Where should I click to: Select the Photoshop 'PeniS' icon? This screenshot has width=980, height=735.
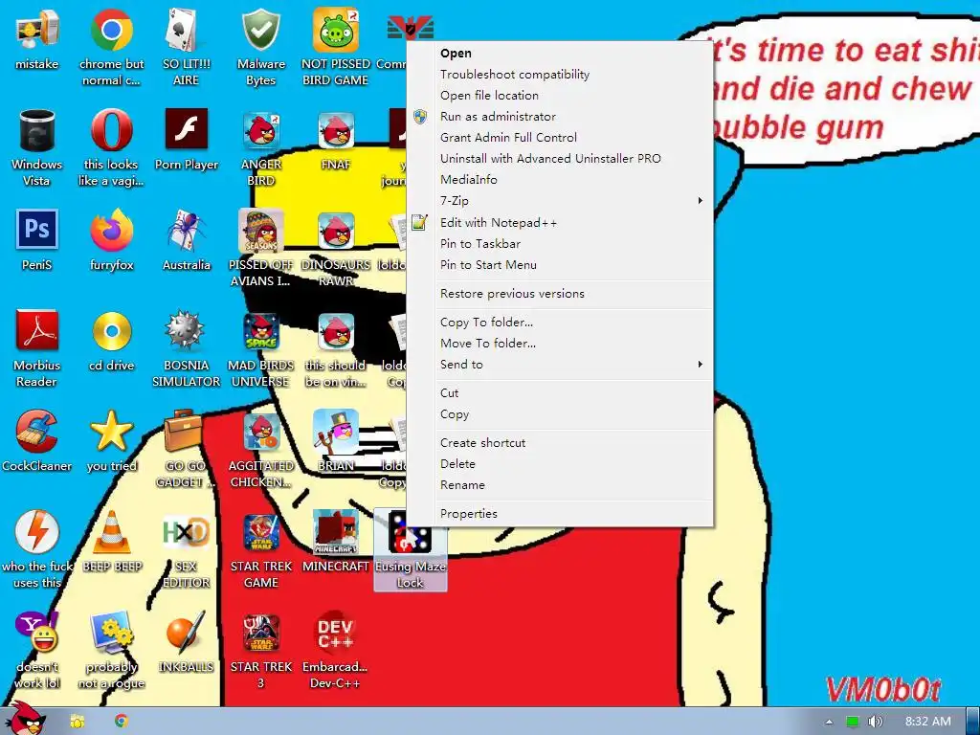[x=37, y=240]
